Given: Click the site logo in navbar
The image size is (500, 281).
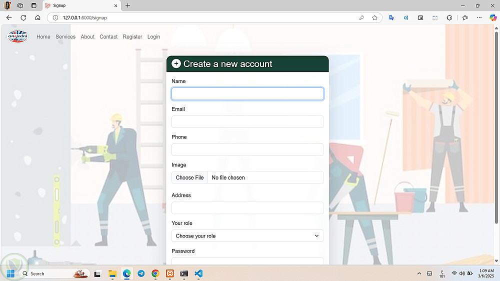Looking at the screenshot, I should point(17,36).
